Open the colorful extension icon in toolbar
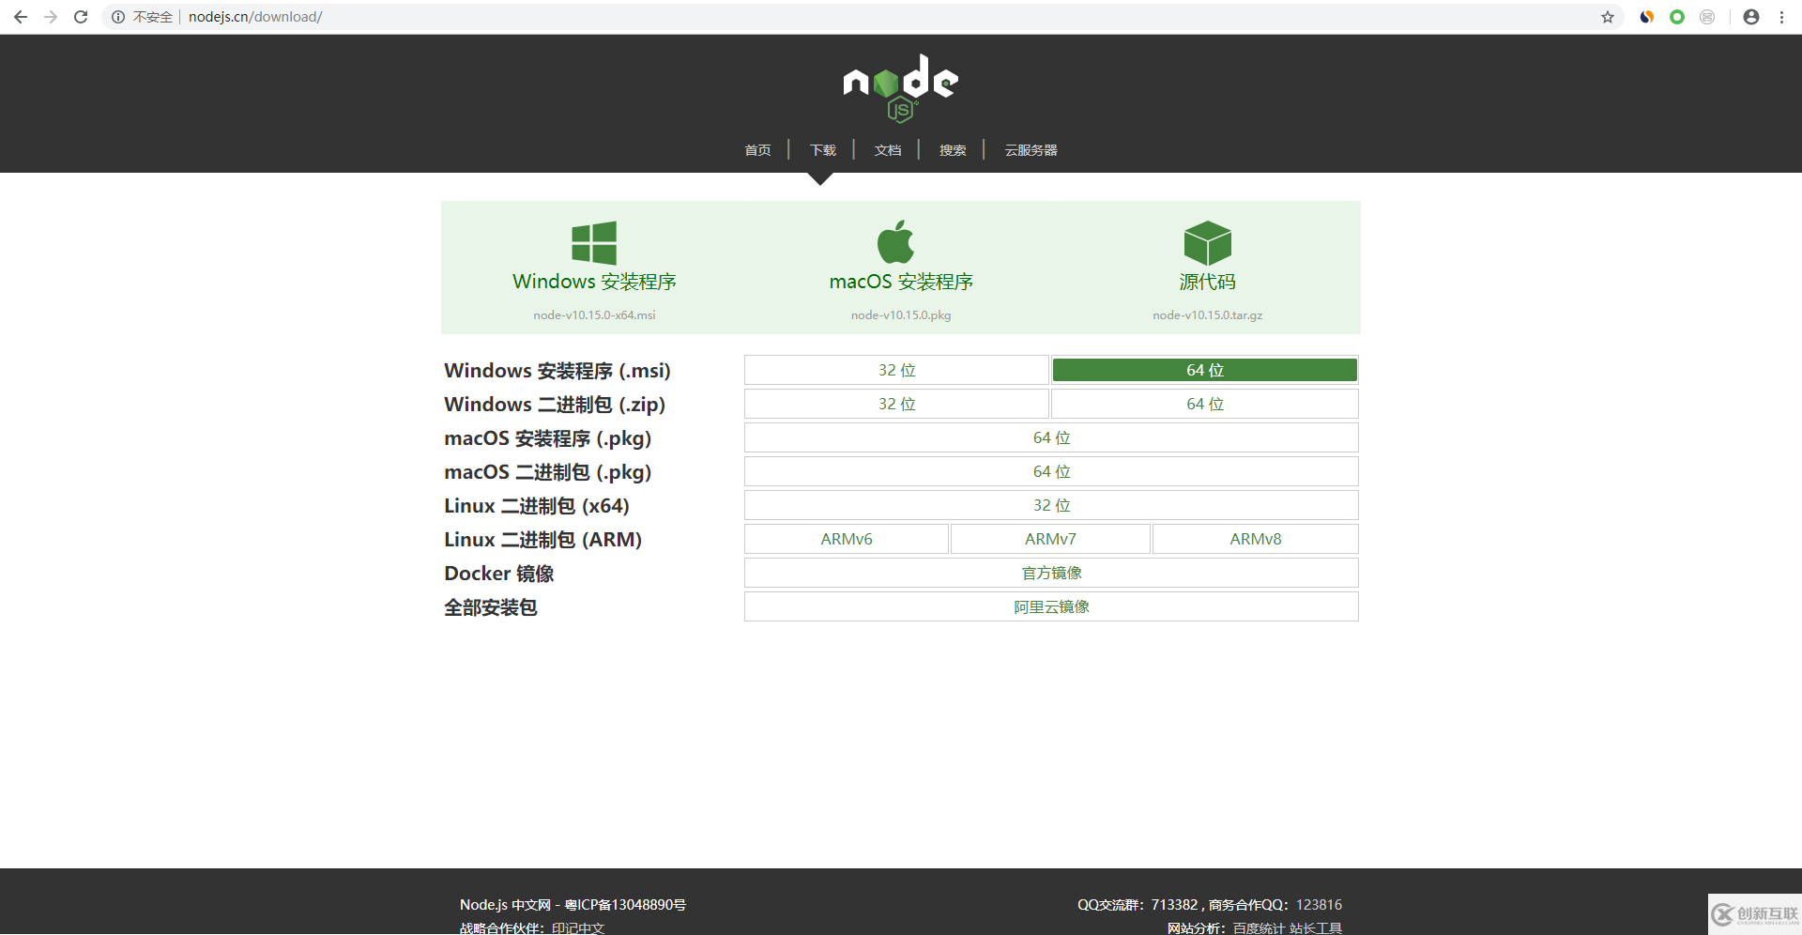Image resolution: width=1802 pixels, height=935 pixels. click(x=1647, y=17)
